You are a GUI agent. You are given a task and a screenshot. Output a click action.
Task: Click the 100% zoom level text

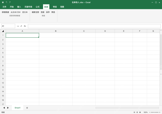(x=146, y=112)
